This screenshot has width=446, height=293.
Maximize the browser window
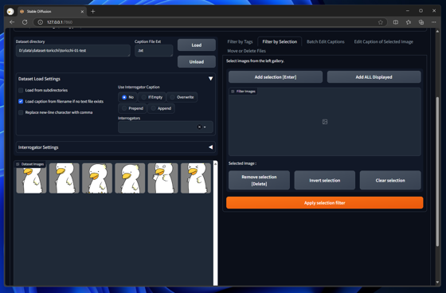click(x=421, y=11)
